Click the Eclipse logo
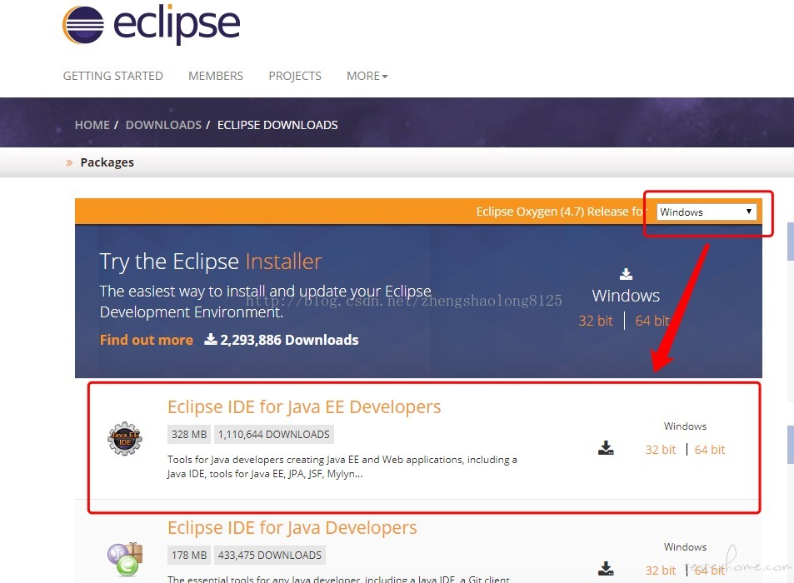The image size is (794, 583). pos(151,24)
